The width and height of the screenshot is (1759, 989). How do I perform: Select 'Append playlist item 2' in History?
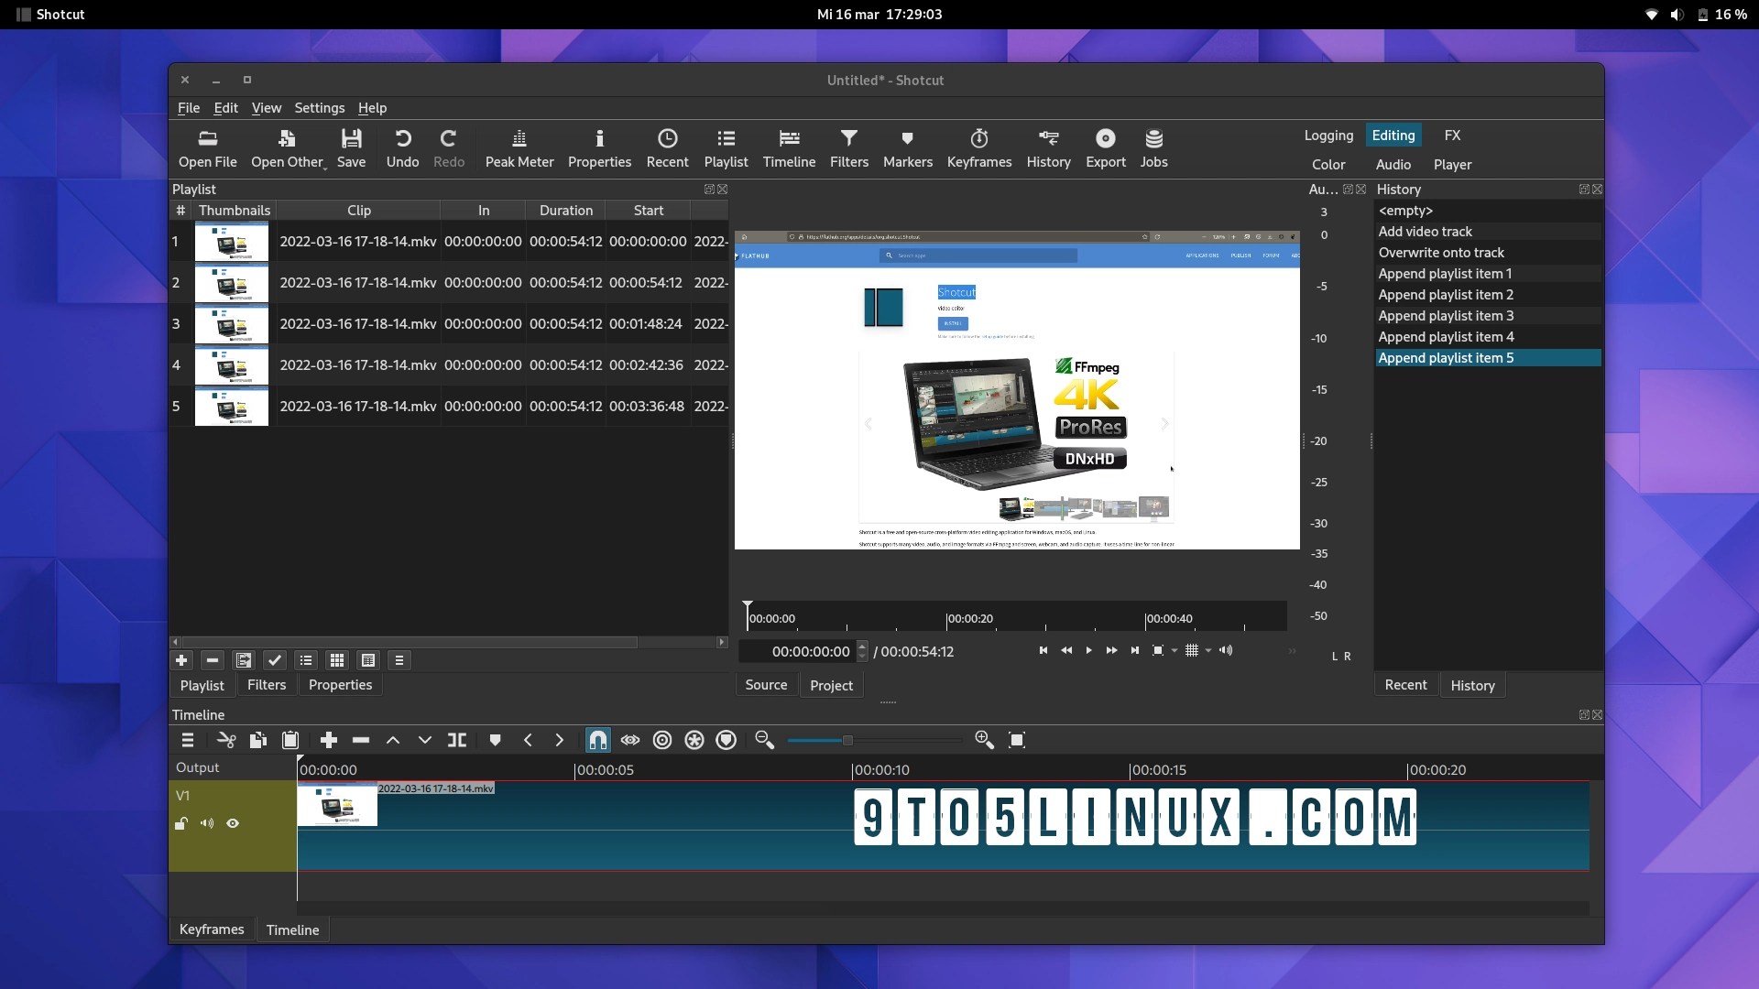tap(1446, 295)
